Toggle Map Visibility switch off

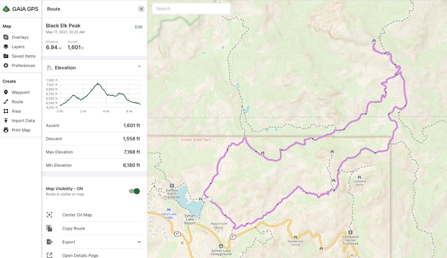pyautogui.click(x=134, y=191)
